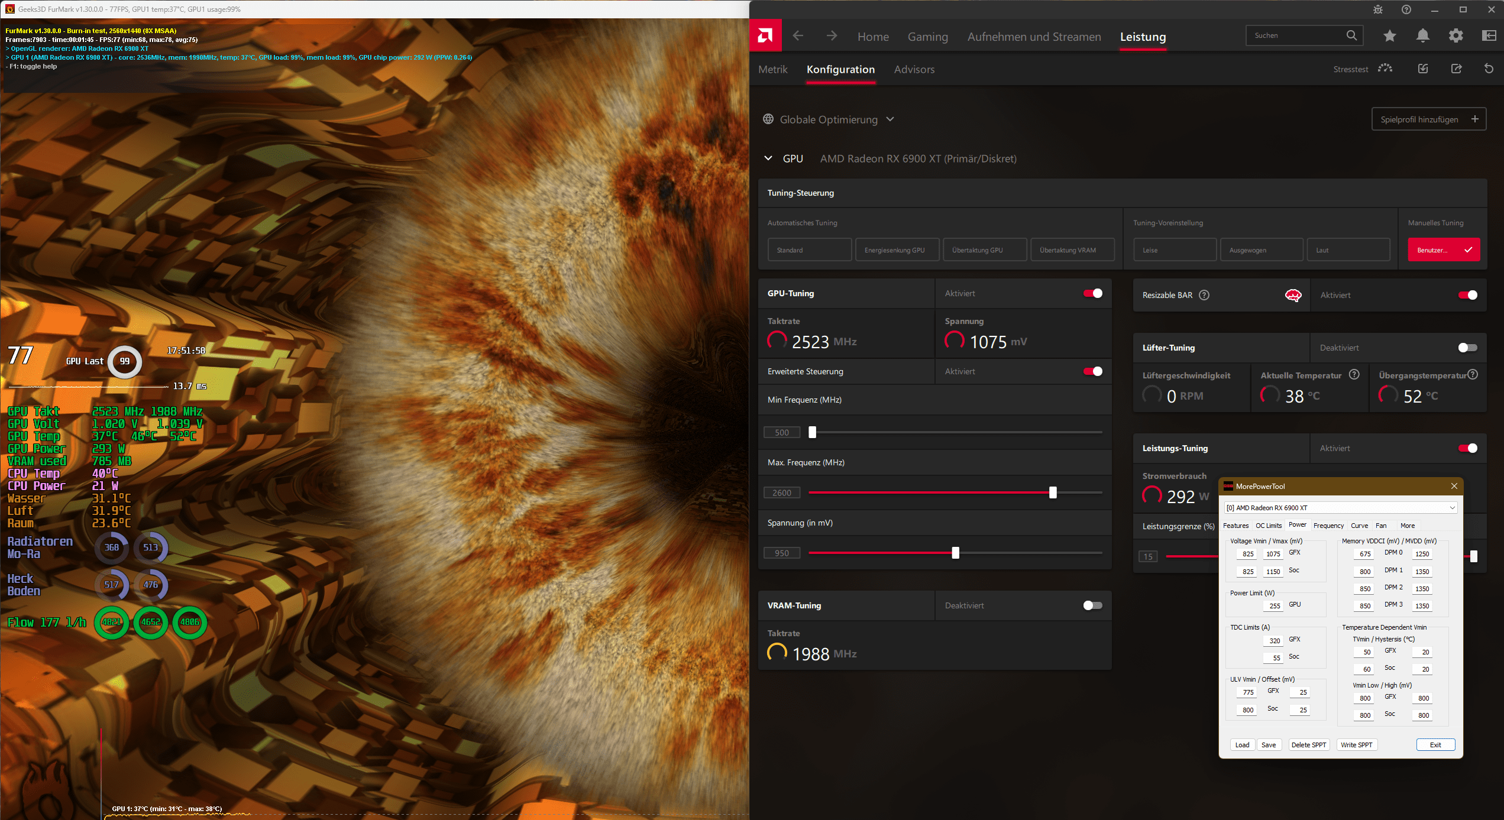The height and width of the screenshot is (820, 1504).
Task: Select Ausgewogen tuning preset
Action: (x=1262, y=249)
